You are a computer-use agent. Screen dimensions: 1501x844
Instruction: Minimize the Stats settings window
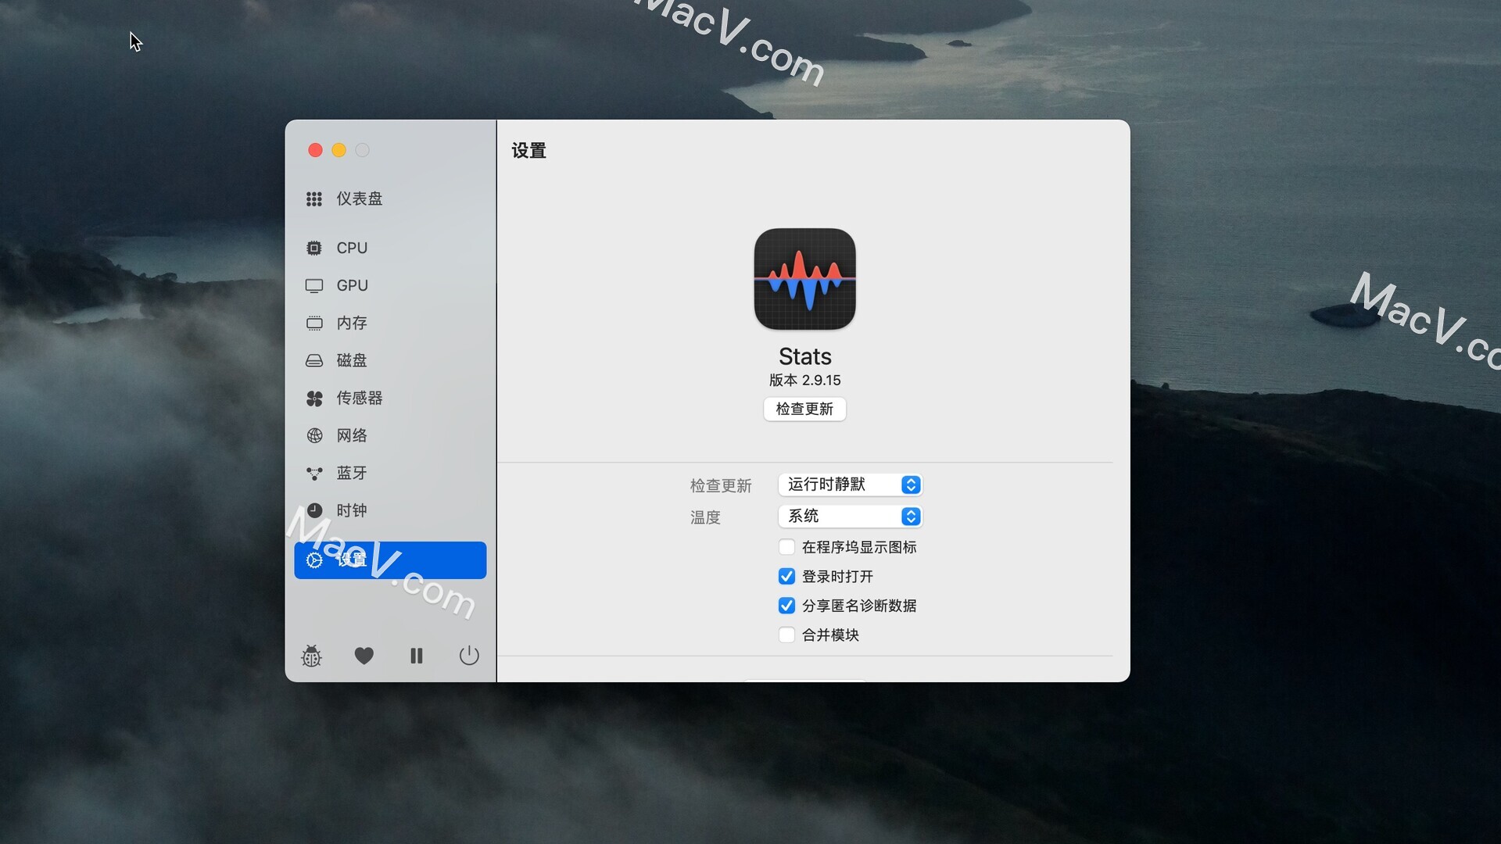click(339, 150)
